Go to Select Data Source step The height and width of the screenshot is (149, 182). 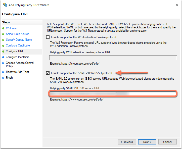click(x=18, y=34)
